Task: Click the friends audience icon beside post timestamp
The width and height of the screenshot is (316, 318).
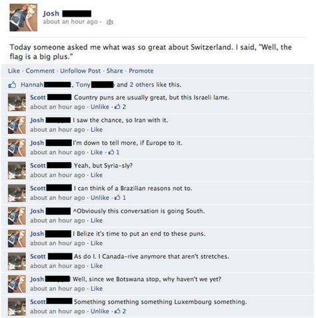Action: 110,22
